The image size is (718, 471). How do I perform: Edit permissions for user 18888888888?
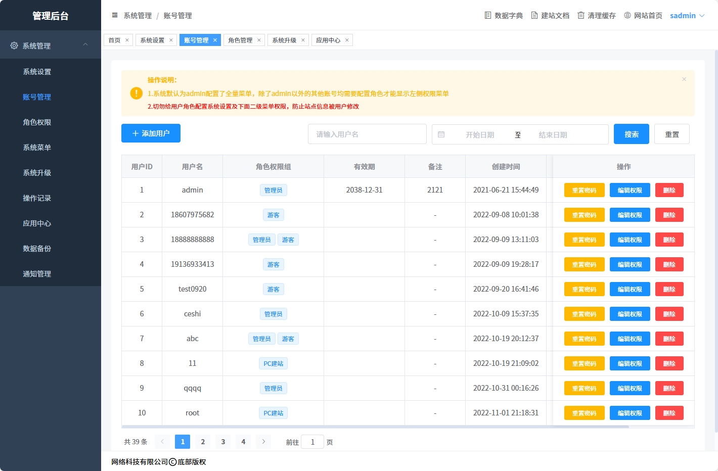[630, 240]
